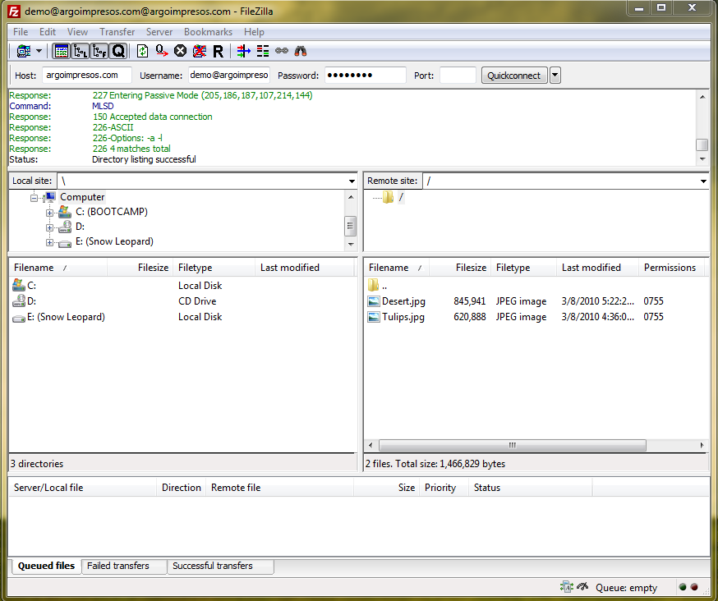Toggle transfer queue display
This screenshot has width=718, height=601.
pos(118,51)
